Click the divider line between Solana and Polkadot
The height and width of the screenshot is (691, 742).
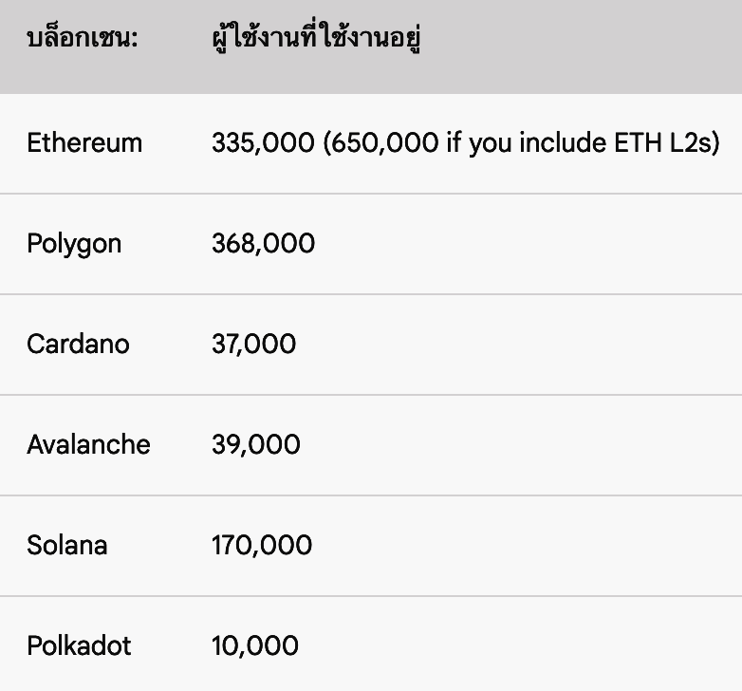[371, 596]
